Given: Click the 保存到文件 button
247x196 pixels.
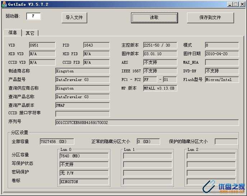Looking at the screenshot, I should (210, 18).
